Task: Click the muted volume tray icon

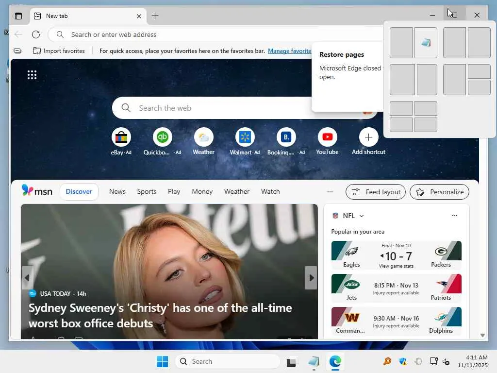Action: click(446, 361)
